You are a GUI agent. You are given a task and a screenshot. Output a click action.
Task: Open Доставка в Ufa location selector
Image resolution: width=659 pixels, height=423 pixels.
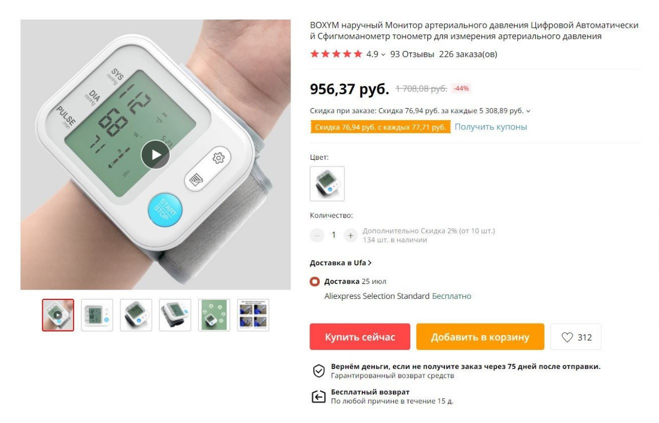[x=340, y=263]
